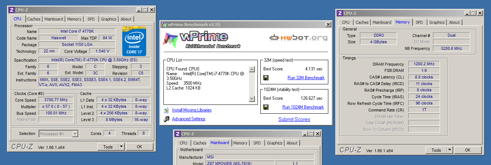Open Install Missing Libraries link
The height and width of the screenshot is (165, 491).
pyautogui.click(x=192, y=110)
